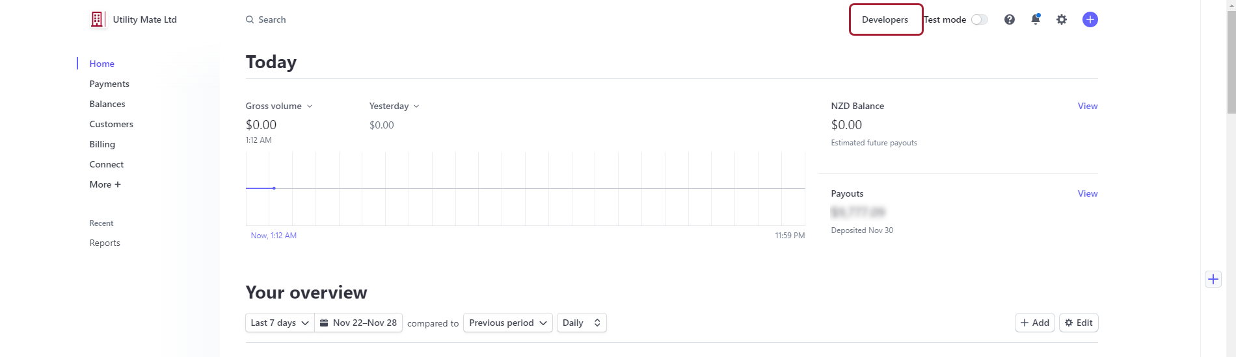The height and width of the screenshot is (357, 1236).
Task: Expand the Gross volume dropdown
Action: (x=279, y=106)
